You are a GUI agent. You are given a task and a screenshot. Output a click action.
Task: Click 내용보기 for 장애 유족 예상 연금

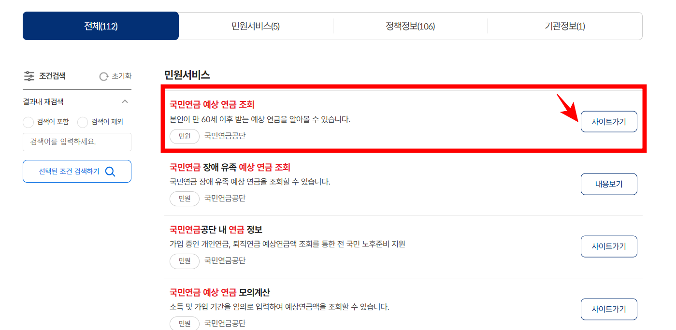click(x=609, y=184)
